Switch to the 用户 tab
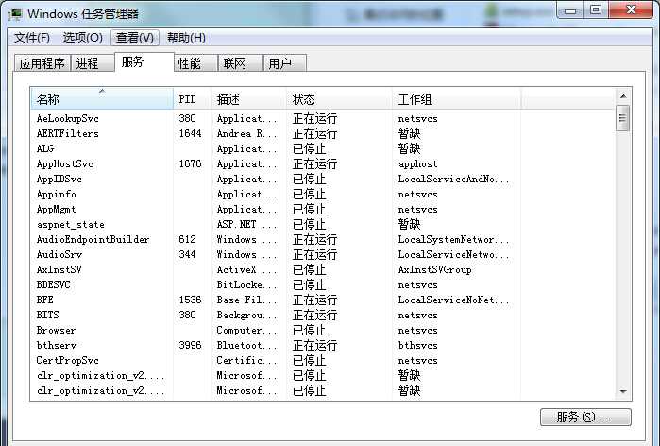This screenshot has width=660, height=446. [x=284, y=63]
